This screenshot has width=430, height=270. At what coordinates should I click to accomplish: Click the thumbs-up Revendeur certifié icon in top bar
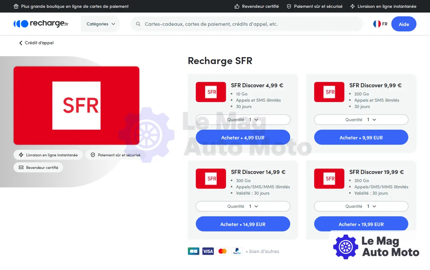pos(237,6)
